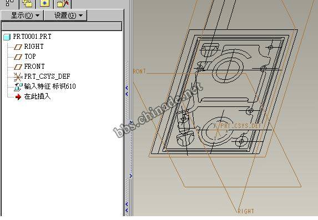This screenshot has height=220, width=318.
Task: Click the PRT0001.PRT part cube icon
Action: tap(7, 37)
